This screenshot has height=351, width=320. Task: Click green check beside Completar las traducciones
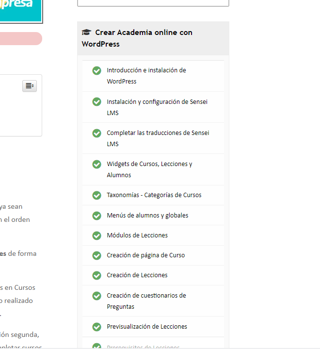coord(96,133)
